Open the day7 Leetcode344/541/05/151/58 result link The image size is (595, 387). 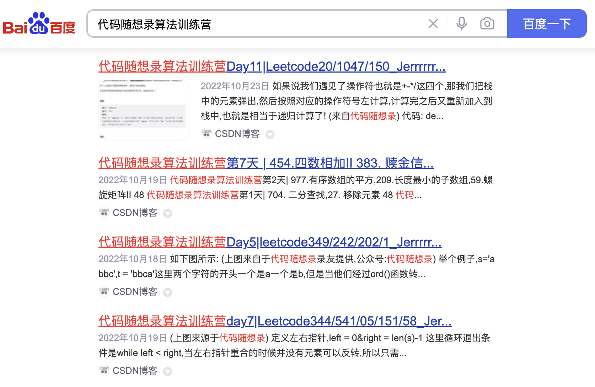tap(275, 321)
